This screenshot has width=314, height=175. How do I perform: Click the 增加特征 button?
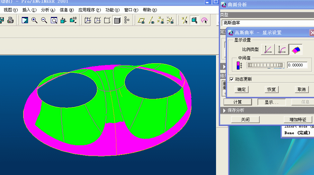pyautogui.click(x=298, y=120)
